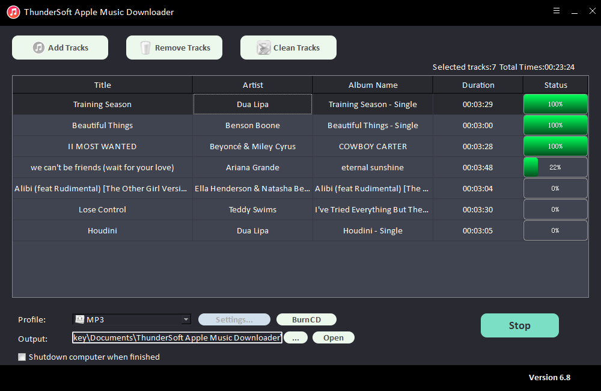The height and width of the screenshot is (391, 601).
Task: Click the MP3 format icon in Profile
Action: (x=79, y=319)
